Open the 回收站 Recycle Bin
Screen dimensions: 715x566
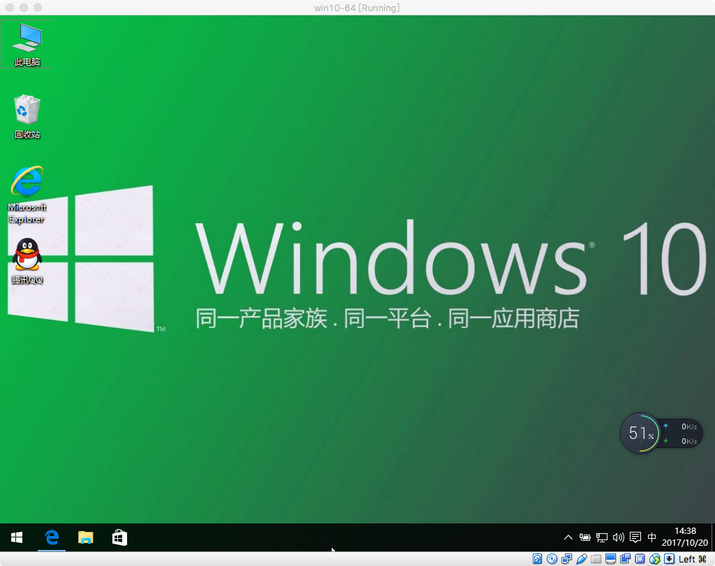27,112
